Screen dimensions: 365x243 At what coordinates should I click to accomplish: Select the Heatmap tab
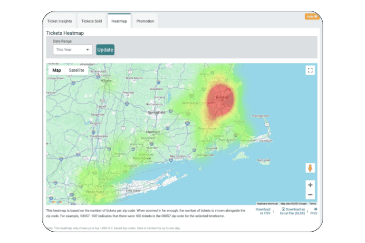pos(119,21)
